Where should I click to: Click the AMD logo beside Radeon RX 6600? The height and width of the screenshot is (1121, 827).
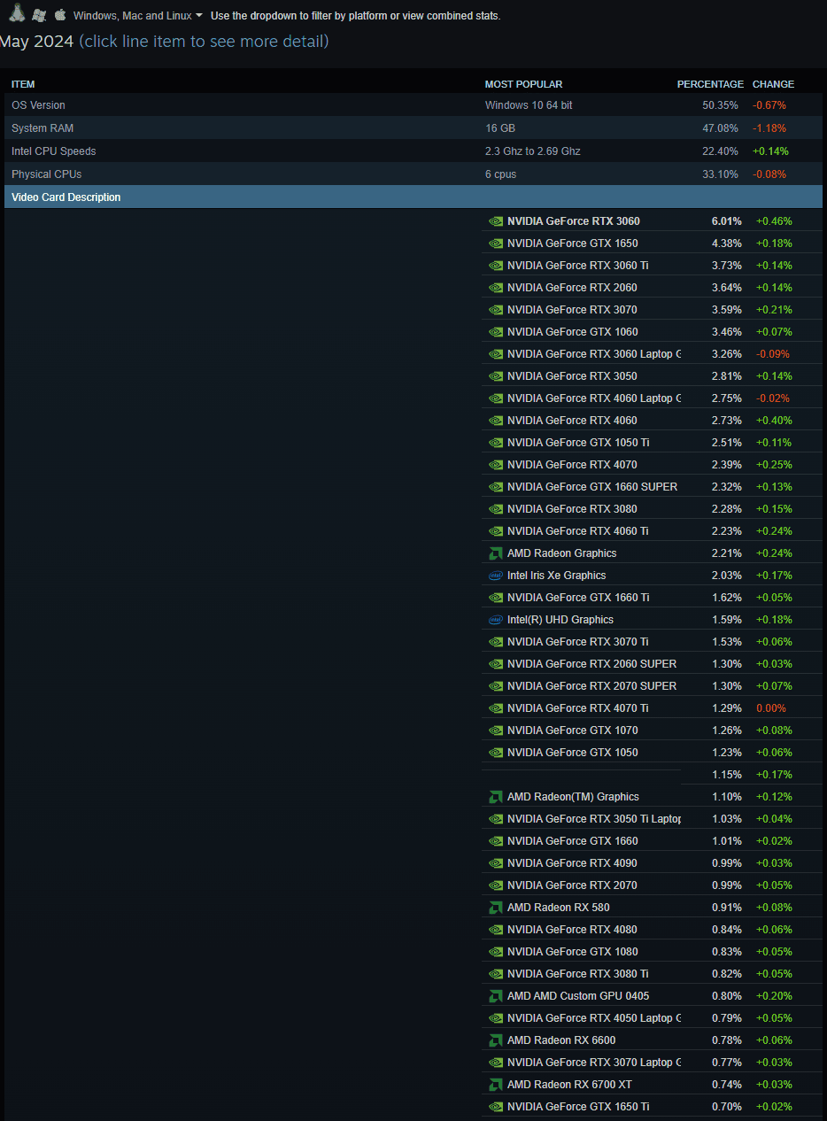coord(496,1040)
